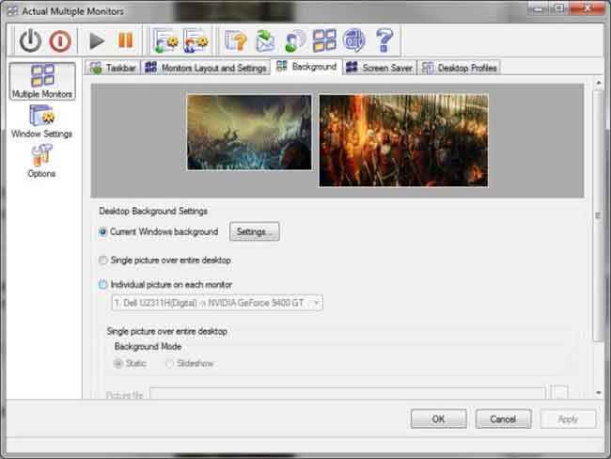Screen dimensions: 611x459
Task: Click the music note person icon
Action: tap(295, 40)
